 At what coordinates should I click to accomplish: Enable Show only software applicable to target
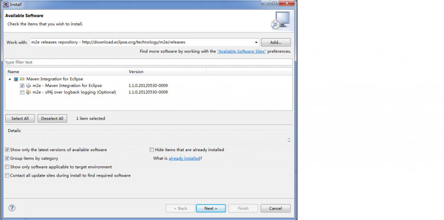point(7,167)
